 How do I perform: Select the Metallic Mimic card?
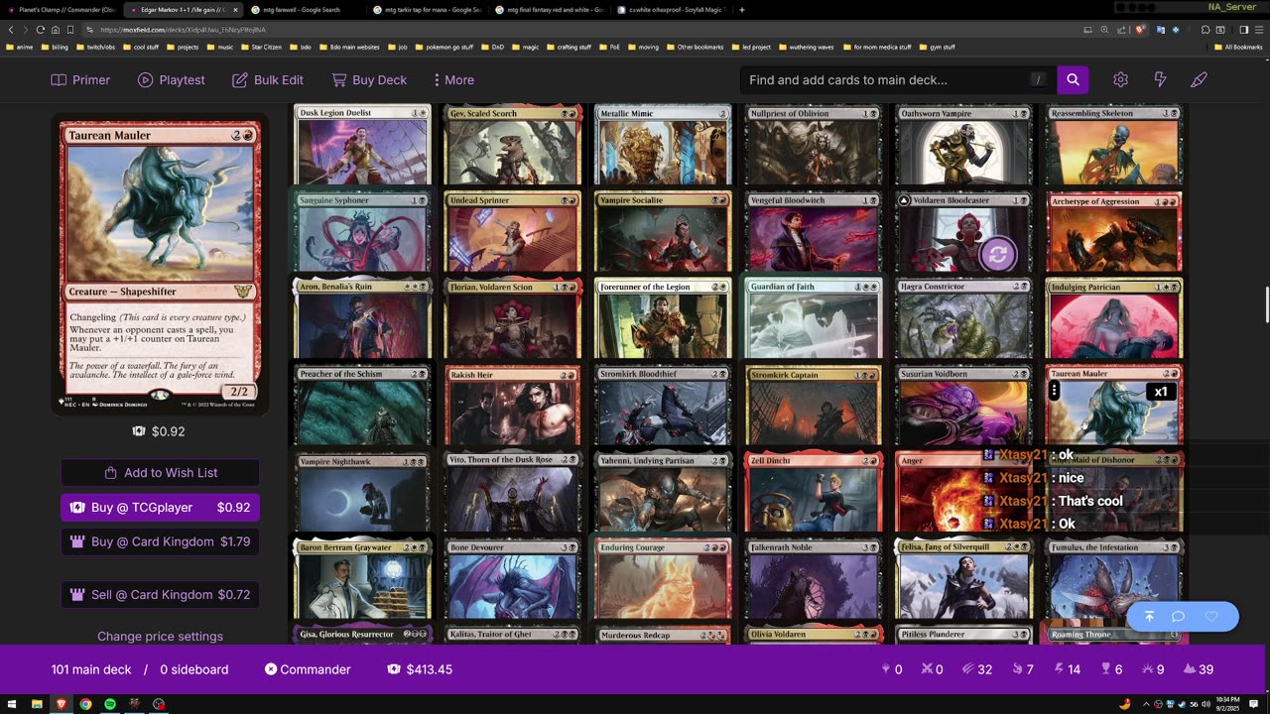[663, 145]
